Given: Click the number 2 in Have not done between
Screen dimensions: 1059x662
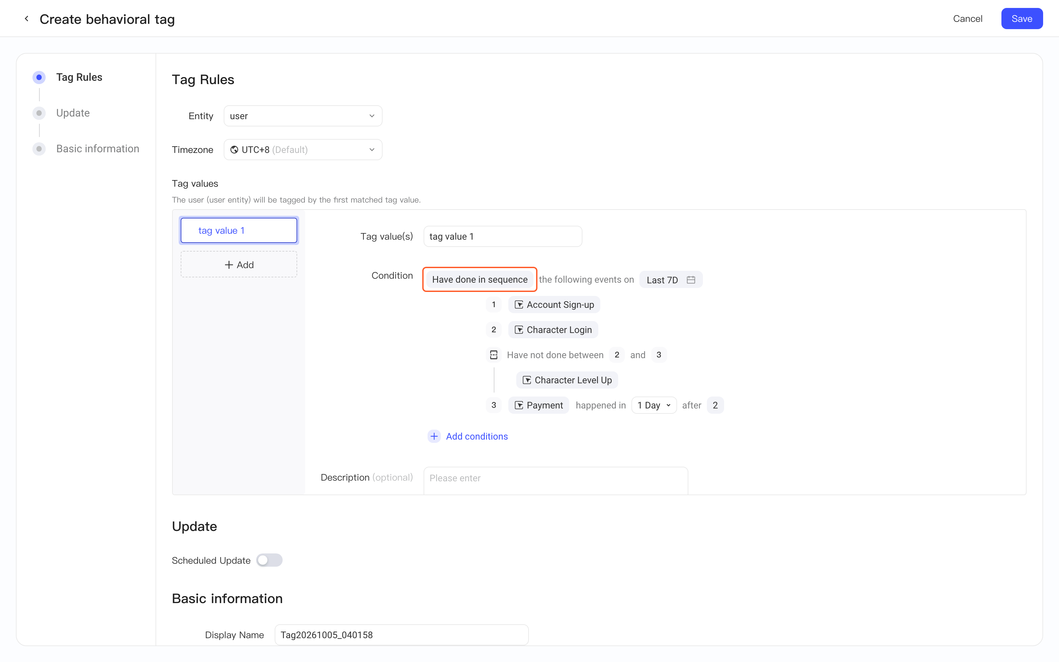Looking at the screenshot, I should [617, 355].
